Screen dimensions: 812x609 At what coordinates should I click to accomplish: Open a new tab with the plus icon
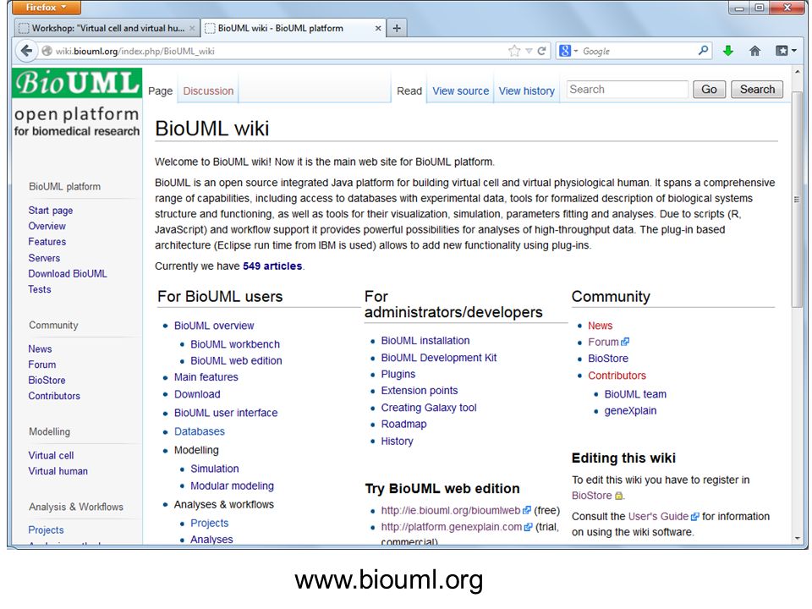397,28
